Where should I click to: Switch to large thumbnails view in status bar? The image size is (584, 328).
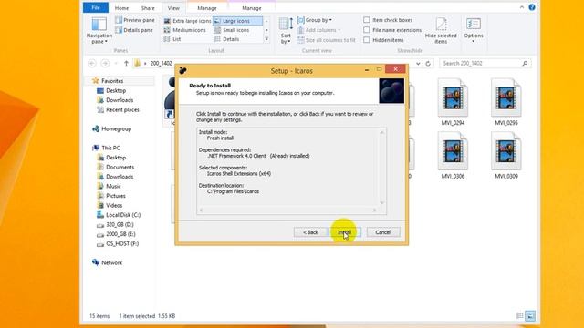[530, 316]
